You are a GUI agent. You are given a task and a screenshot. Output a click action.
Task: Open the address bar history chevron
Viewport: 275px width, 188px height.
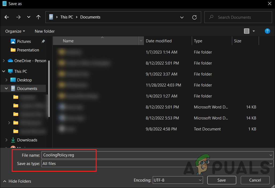[182, 17]
